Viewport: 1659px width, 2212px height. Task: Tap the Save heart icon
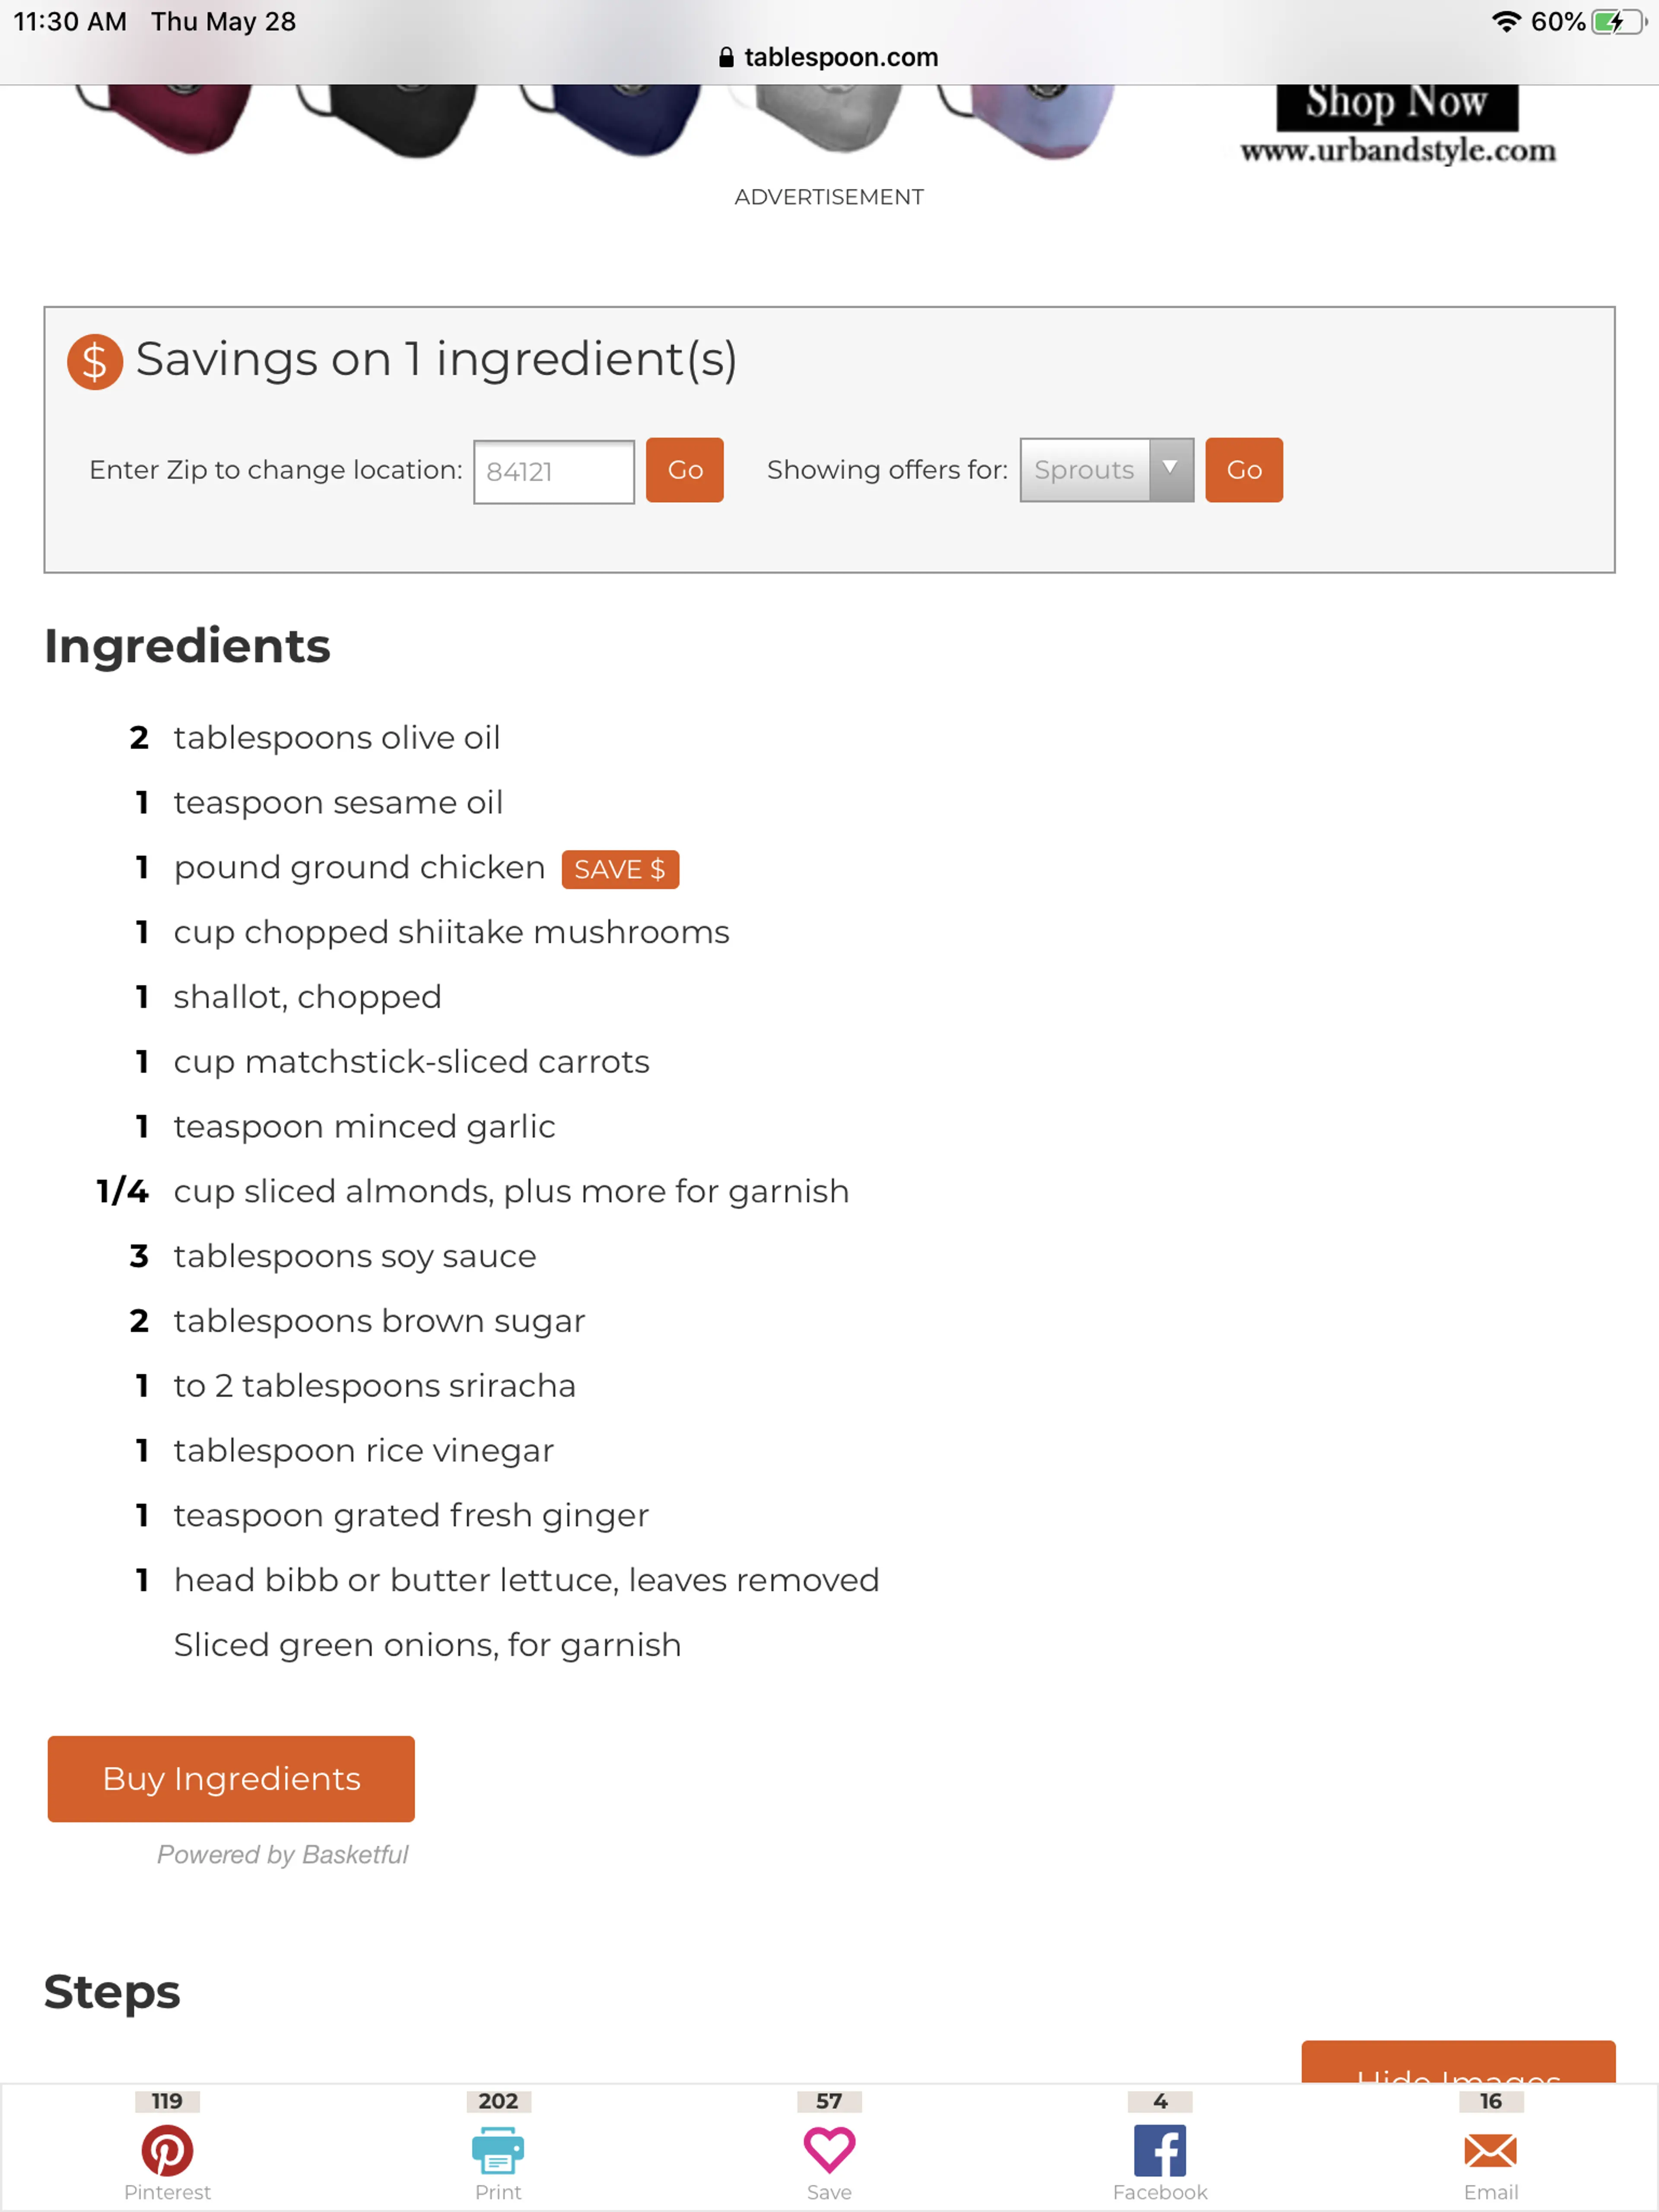829,2150
